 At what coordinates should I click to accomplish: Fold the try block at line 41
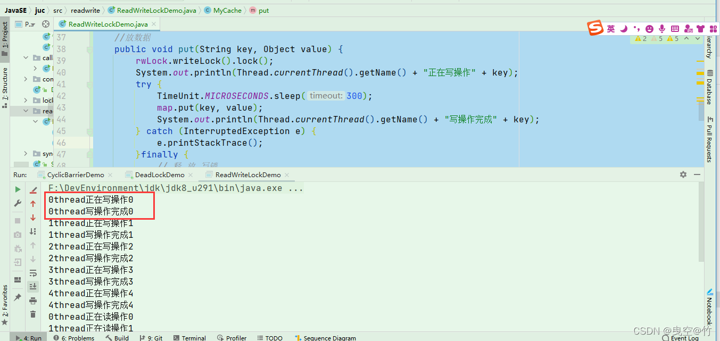click(x=89, y=85)
